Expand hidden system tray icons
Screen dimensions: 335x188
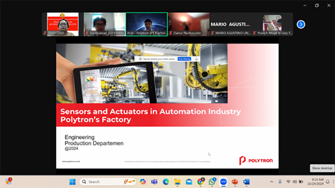[271, 182]
